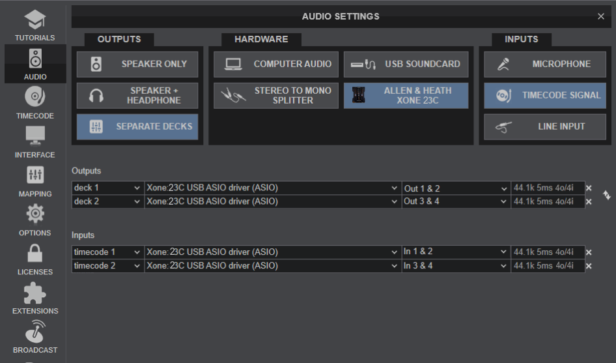Expand the deck 1 output dropdown
The image size is (616, 363).
pos(107,188)
